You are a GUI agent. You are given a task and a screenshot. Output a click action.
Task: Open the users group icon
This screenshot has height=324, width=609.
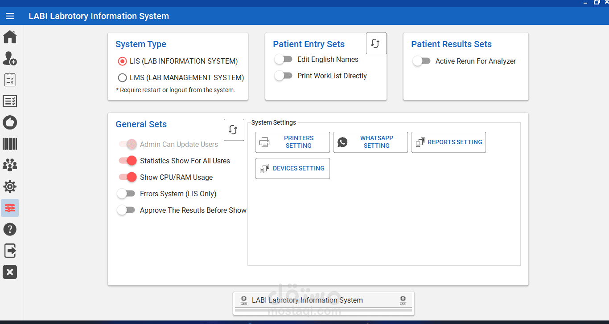point(10,165)
